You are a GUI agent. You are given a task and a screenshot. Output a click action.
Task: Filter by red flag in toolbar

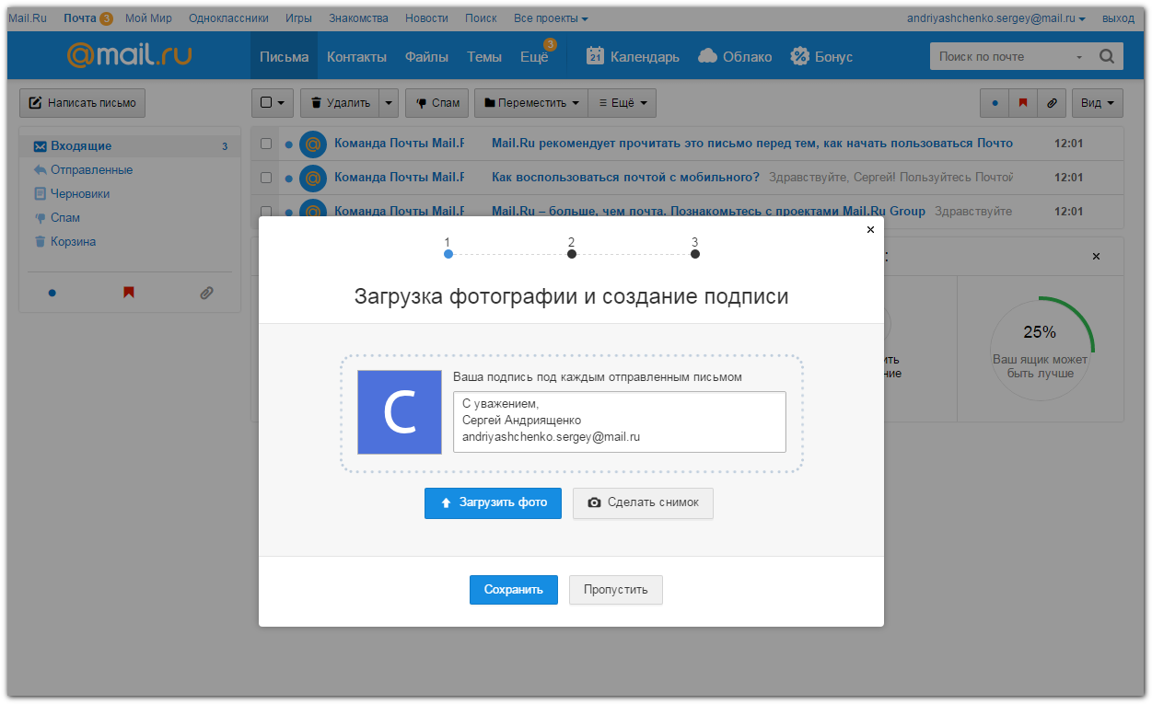point(1023,103)
